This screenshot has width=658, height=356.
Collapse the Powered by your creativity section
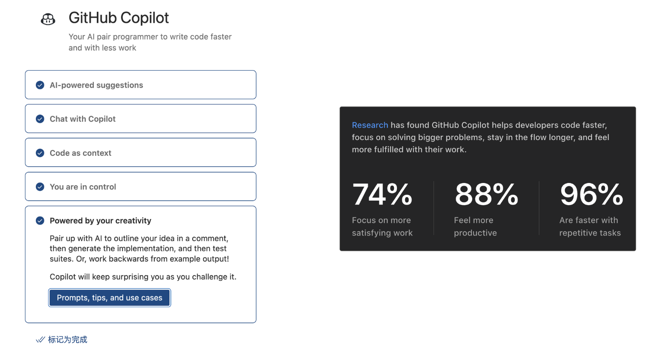pos(100,221)
